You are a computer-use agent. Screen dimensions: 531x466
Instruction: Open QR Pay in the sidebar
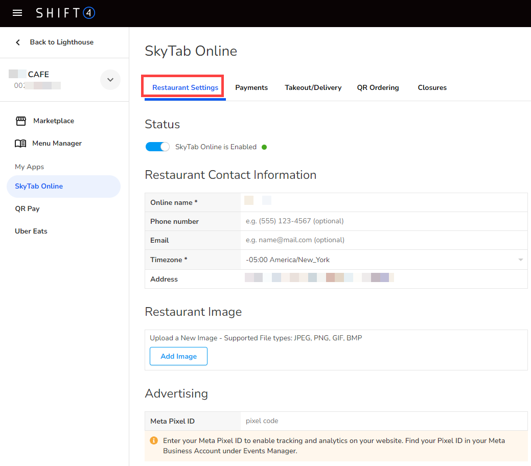[x=28, y=209]
